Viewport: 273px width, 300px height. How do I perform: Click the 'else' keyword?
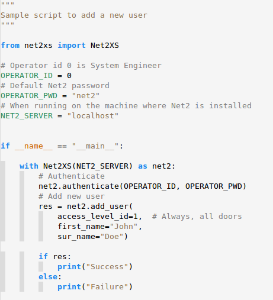pyautogui.click(x=48, y=277)
